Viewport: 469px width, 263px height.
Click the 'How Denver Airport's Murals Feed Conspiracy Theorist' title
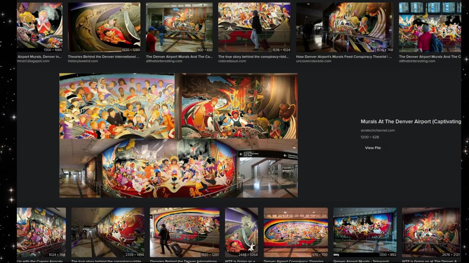point(344,57)
